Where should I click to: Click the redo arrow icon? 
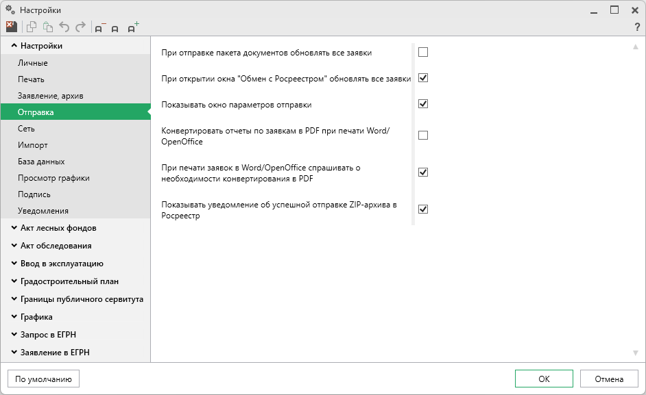pos(81,27)
